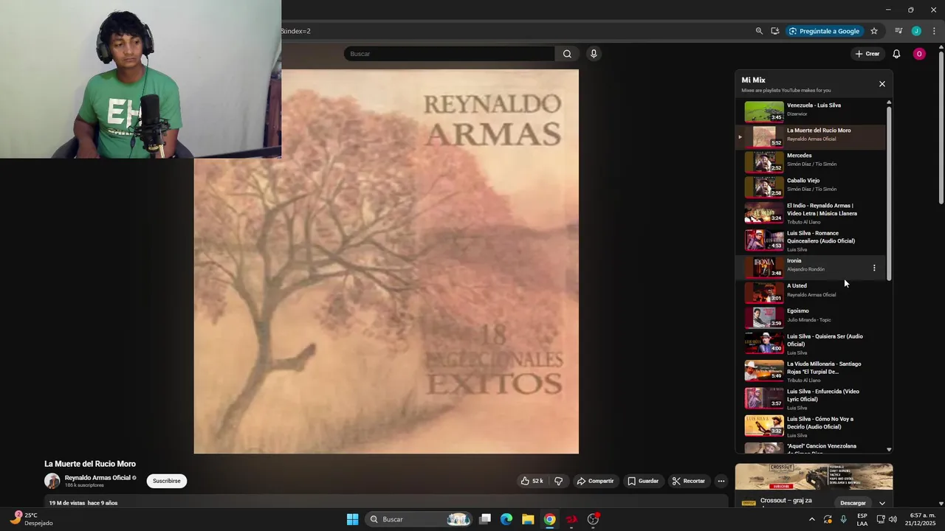
Task: Open more actions ellipsis under video
Action: (x=721, y=481)
